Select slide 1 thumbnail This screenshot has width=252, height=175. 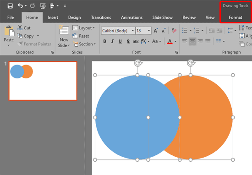click(43, 81)
